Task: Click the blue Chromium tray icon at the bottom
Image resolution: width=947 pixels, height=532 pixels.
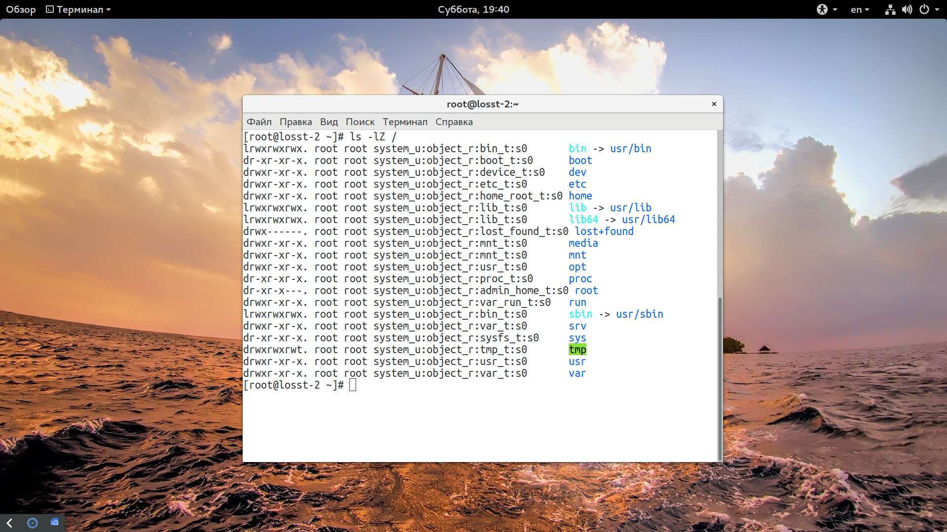Action: (55, 522)
